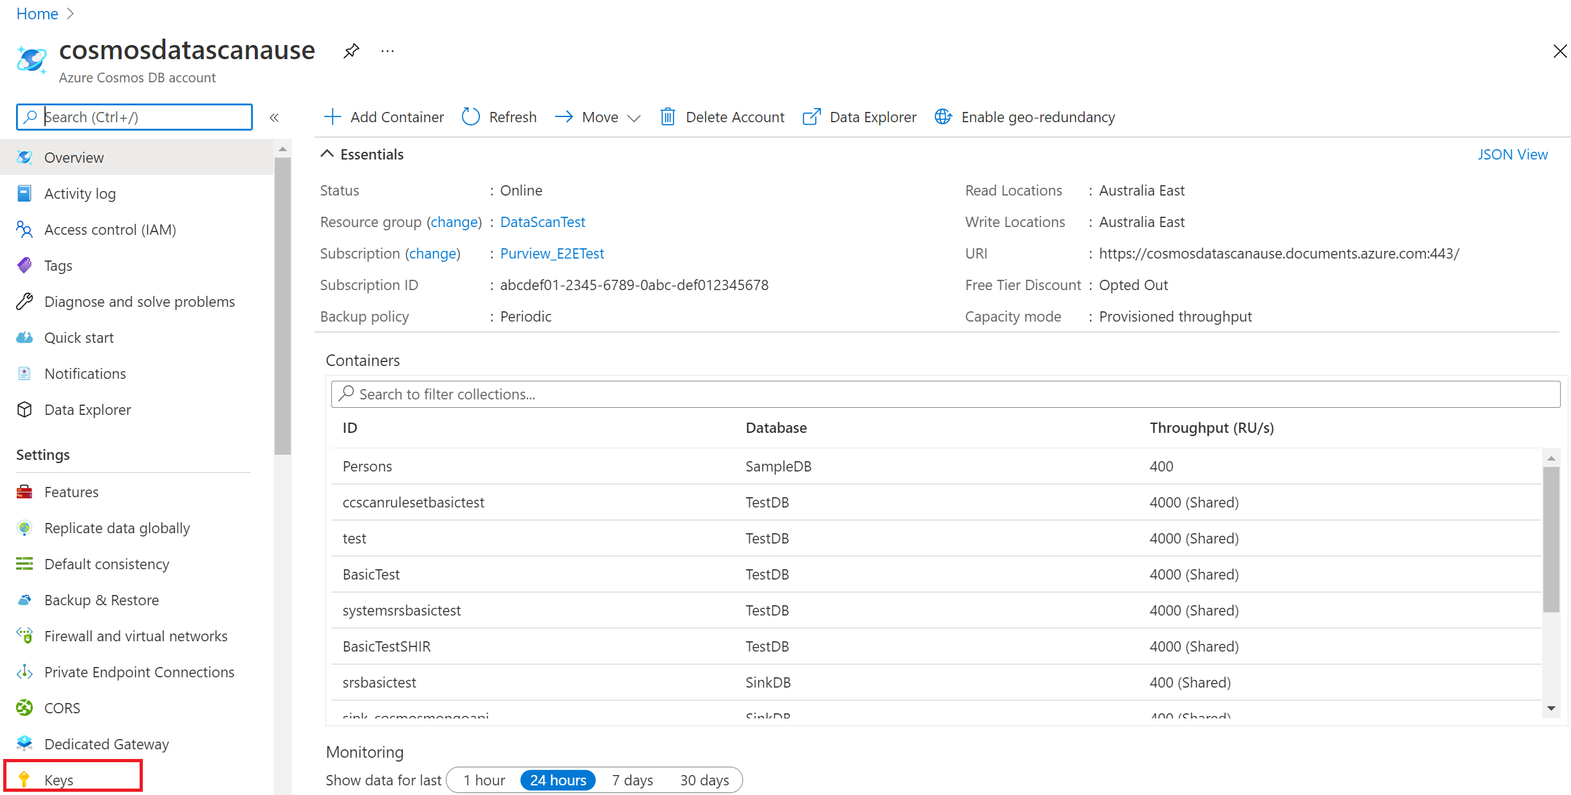
Task: Expand the Essentials section chevron
Action: (327, 154)
